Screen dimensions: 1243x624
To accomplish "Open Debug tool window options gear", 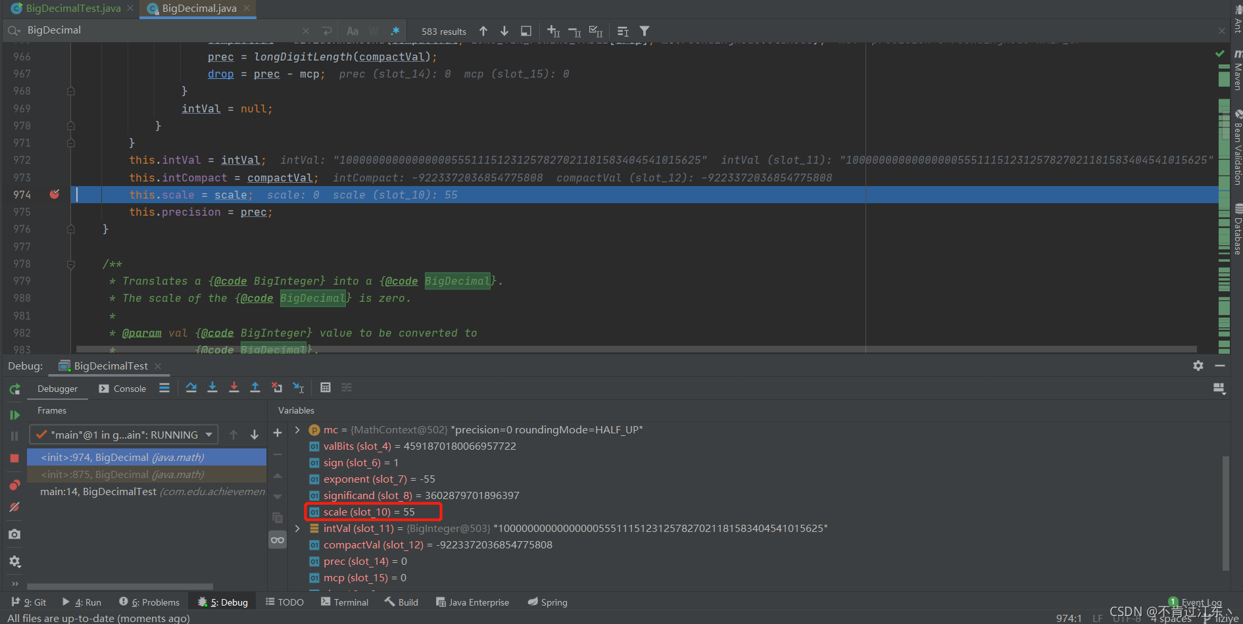I will pos(1198,366).
